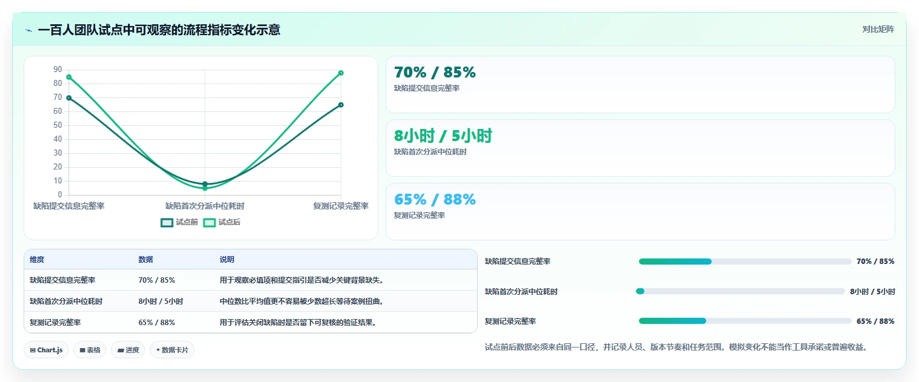Click the Chart.js chip below the table
The image size is (919, 382).
tap(46, 350)
